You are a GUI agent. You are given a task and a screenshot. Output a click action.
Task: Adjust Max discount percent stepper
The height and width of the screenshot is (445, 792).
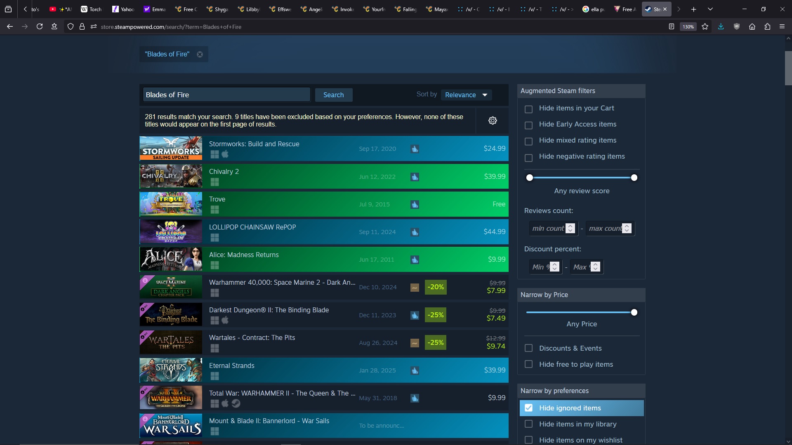(x=595, y=267)
